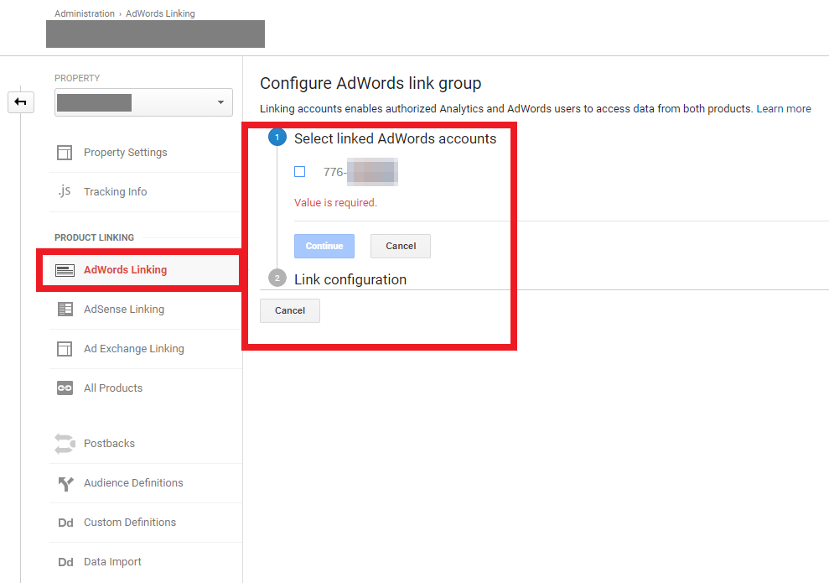
Task: Select All Products in sidebar
Action: pyautogui.click(x=113, y=388)
